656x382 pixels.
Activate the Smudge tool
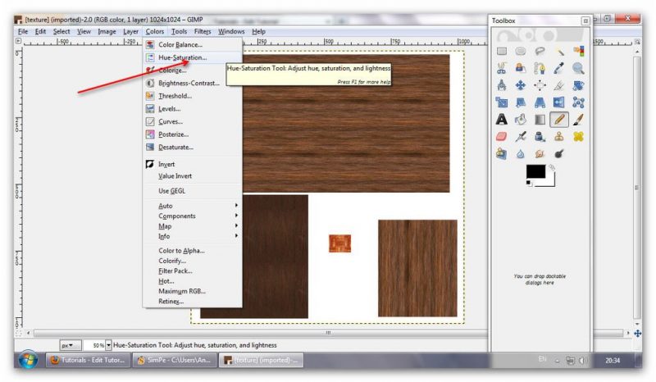(x=540, y=154)
